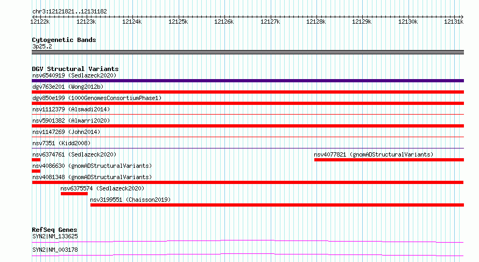Open variant nsv6374761 (Sedlazeck2020) label

[x=74, y=154]
